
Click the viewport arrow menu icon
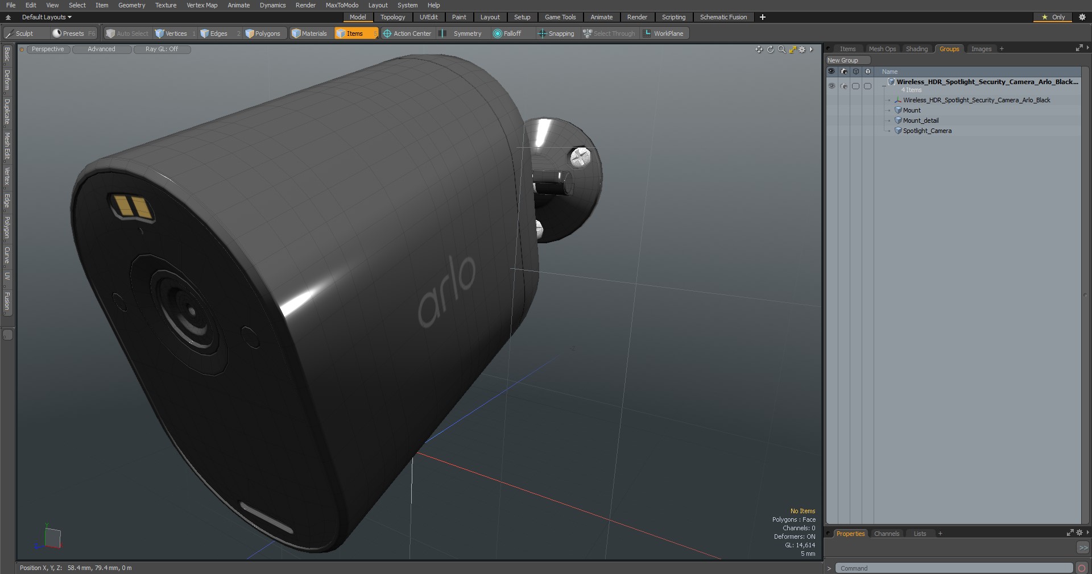tap(812, 49)
